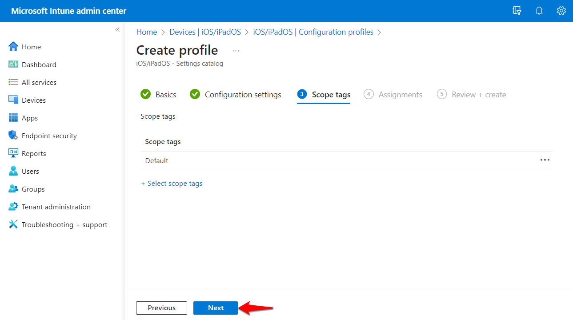Open the Home sidebar menu item
This screenshot has height=320, width=573.
(x=31, y=47)
